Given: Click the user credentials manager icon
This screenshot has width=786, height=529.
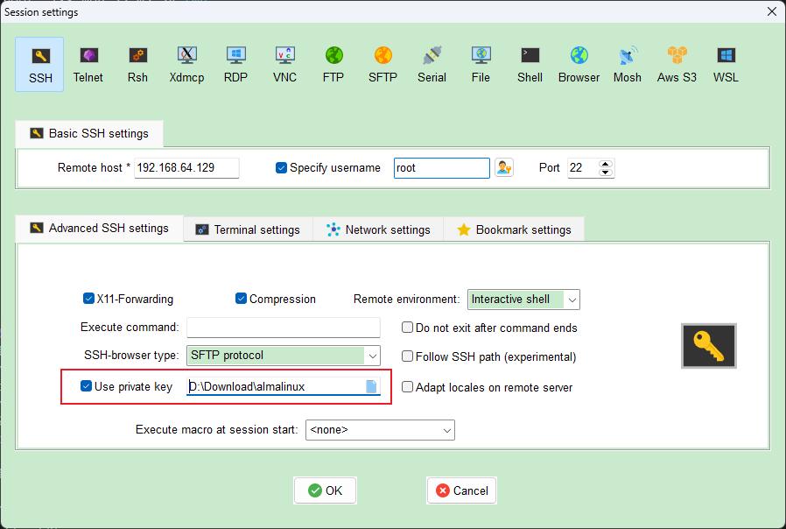Looking at the screenshot, I should pos(504,167).
